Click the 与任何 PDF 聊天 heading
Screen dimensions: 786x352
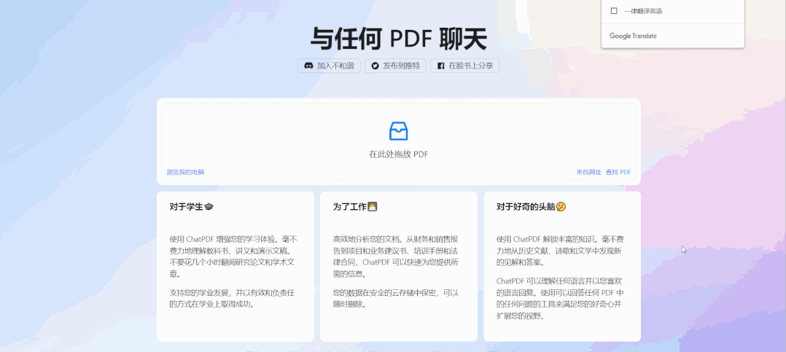(x=399, y=39)
